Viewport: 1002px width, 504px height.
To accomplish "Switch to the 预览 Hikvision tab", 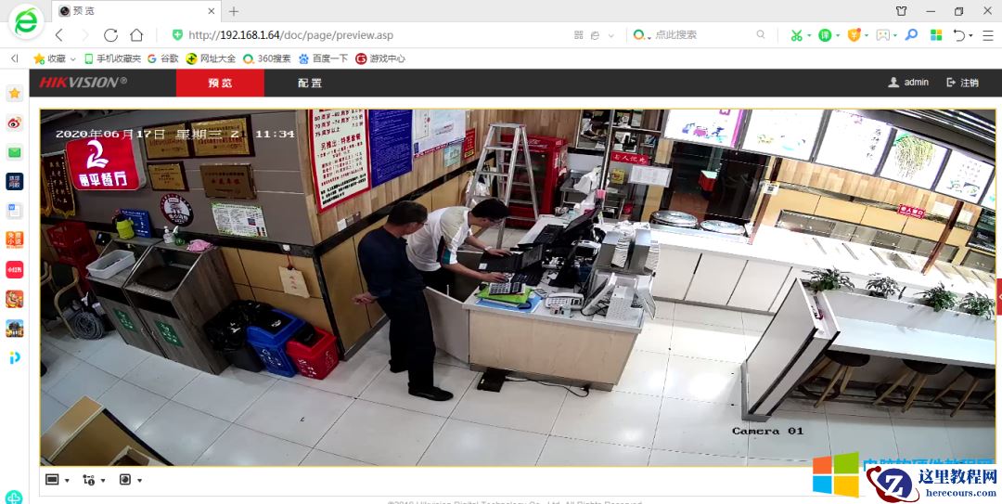I will click(x=220, y=83).
